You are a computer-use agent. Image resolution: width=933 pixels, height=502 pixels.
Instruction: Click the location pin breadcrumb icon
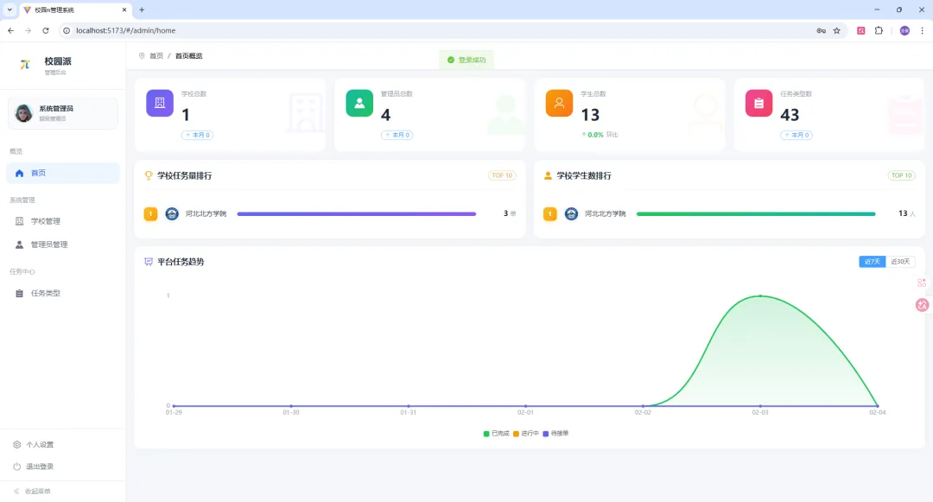click(x=142, y=56)
